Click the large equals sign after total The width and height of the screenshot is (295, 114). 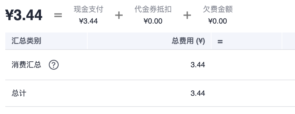pyautogui.click(x=58, y=15)
